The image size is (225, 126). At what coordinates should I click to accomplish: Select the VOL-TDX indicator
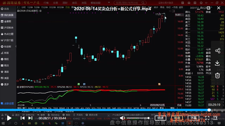(x=96, y=108)
